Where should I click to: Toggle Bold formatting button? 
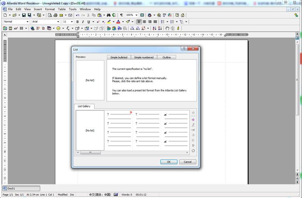tap(78, 22)
